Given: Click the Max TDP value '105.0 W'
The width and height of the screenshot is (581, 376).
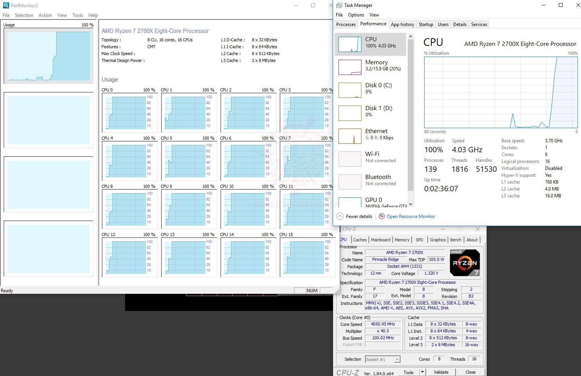Looking at the screenshot, I should coord(436,259).
